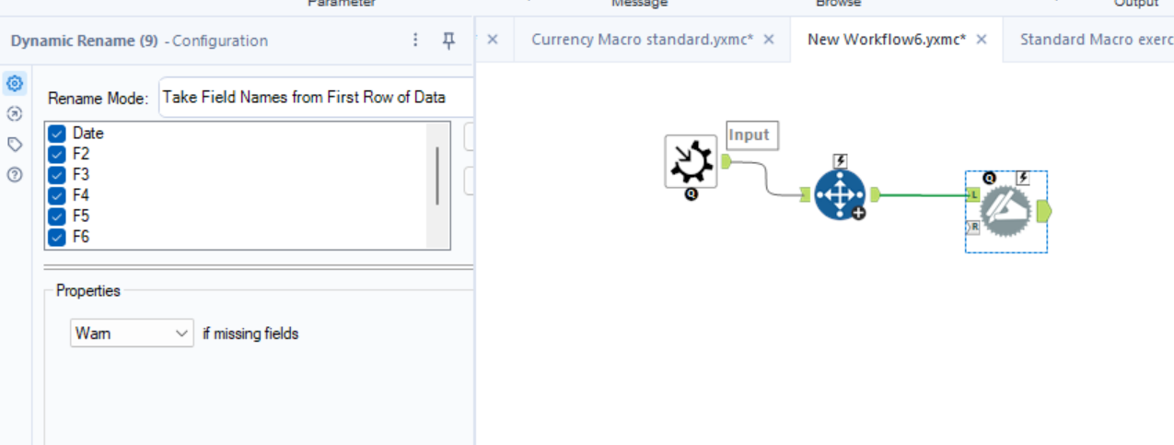The height and width of the screenshot is (445, 1174).
Task: Open the Help question mark tab
Action: point(15,174)
